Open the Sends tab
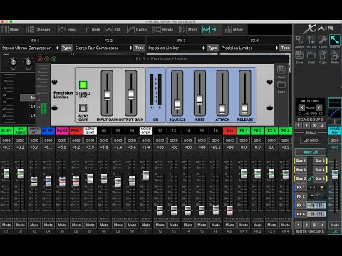This screenshot has height=256, width=342. coord(163,30)
